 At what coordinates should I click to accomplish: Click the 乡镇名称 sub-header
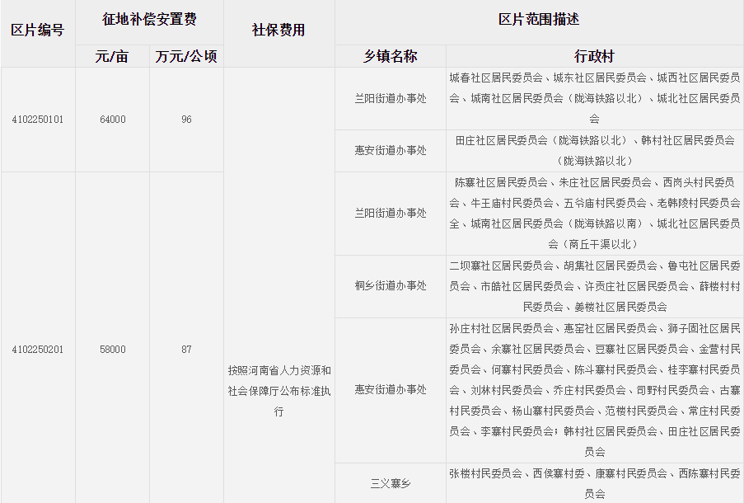tap(390, 57)
